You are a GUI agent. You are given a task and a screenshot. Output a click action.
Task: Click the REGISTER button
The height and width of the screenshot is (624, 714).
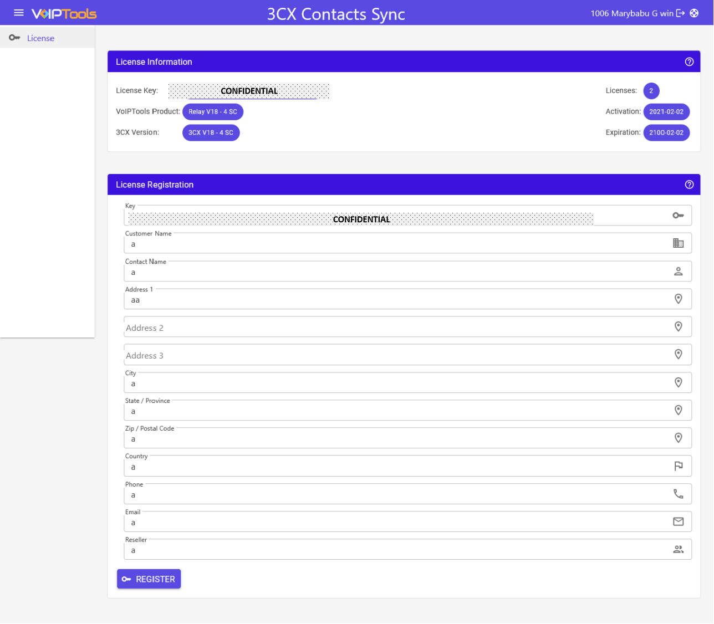149,579
